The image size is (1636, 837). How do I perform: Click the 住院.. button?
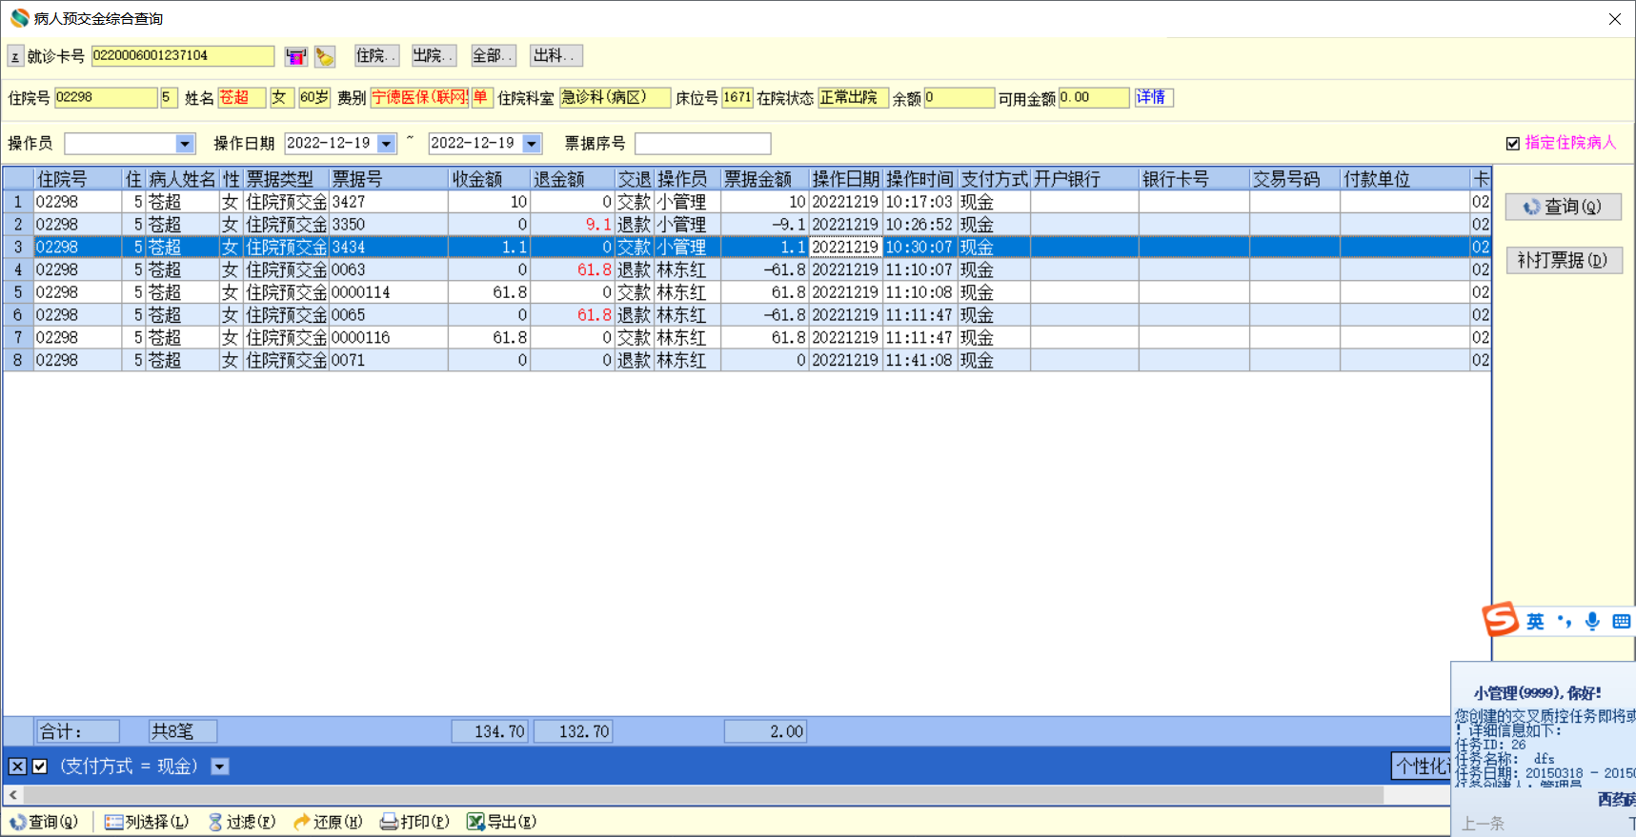376,56
